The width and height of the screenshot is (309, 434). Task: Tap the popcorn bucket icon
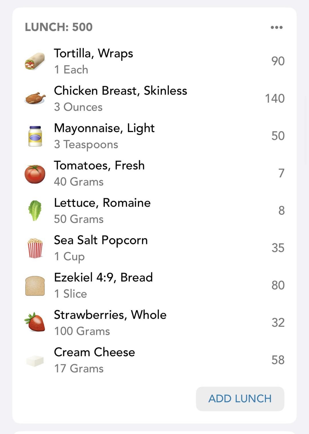pyautogui.click(x=35, y=248)
